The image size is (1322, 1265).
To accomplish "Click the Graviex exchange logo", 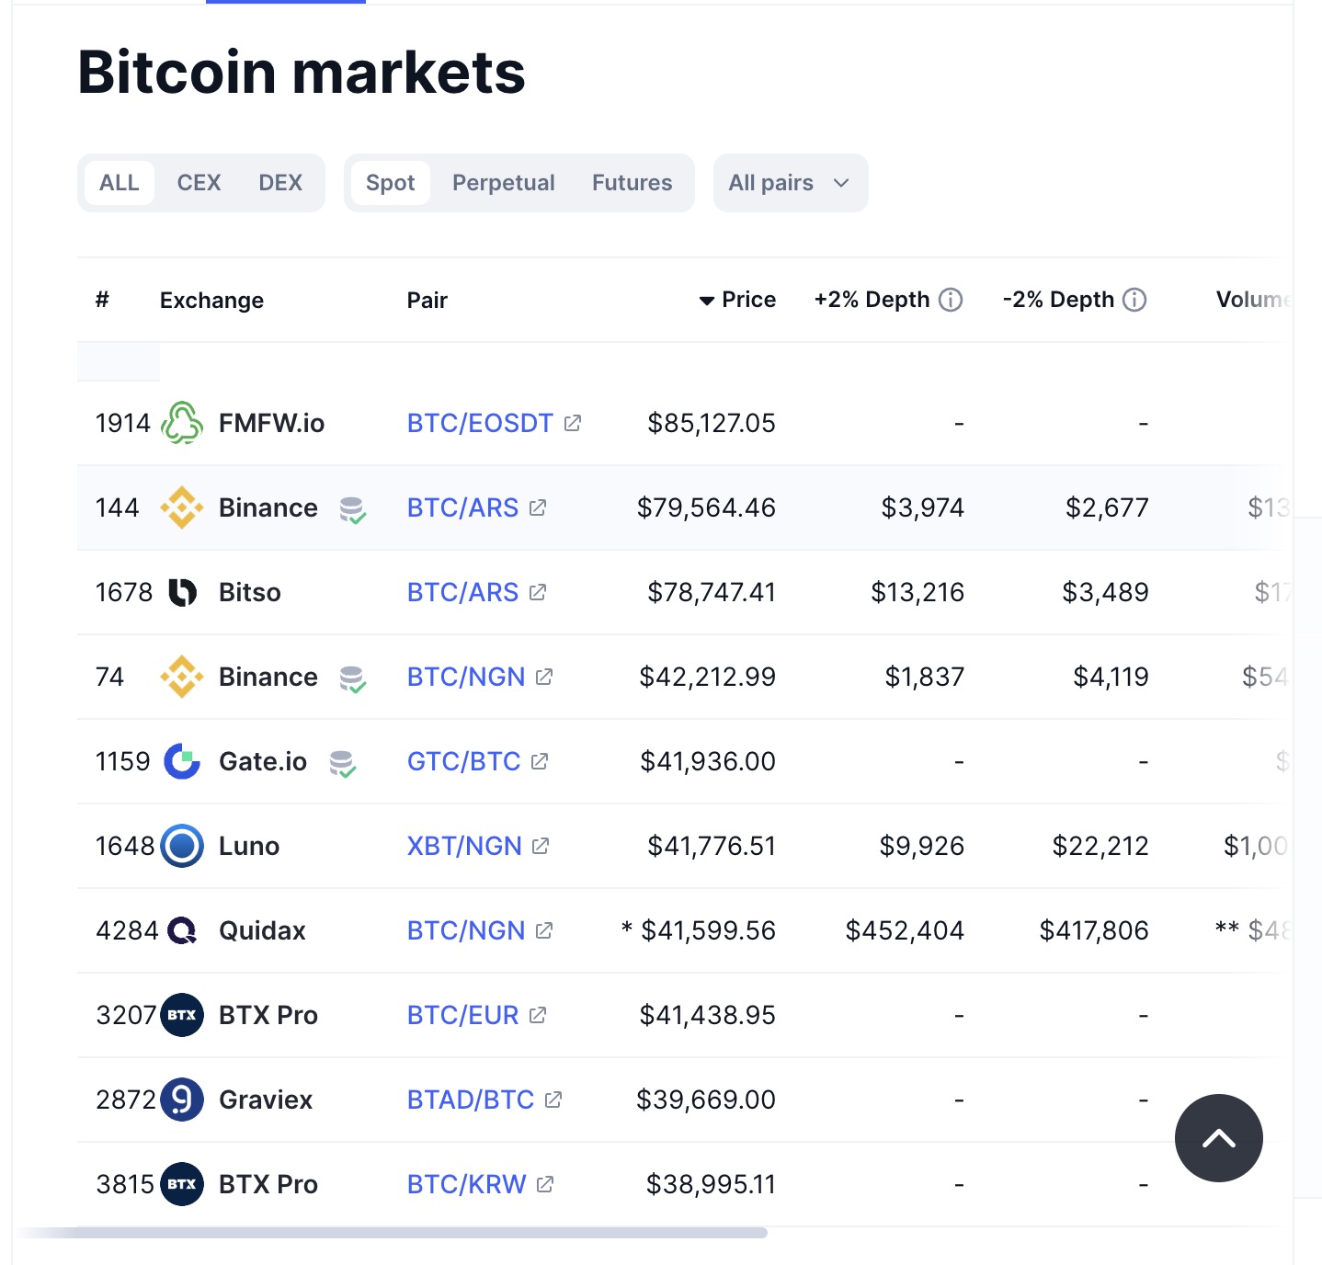I will pos(182,1100).
